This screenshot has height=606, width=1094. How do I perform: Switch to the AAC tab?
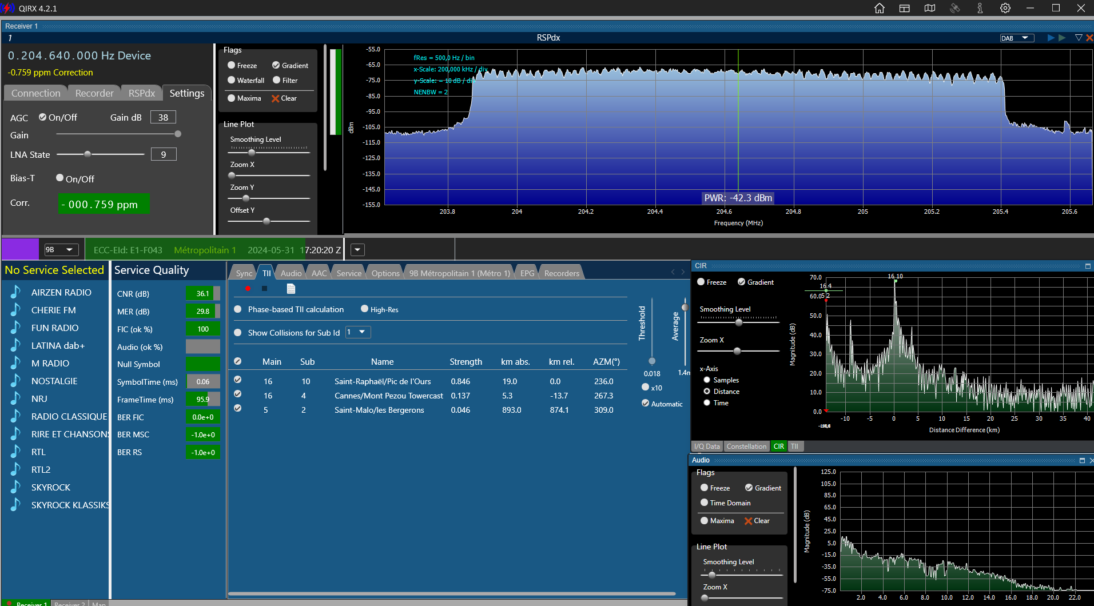click(319, 273)
